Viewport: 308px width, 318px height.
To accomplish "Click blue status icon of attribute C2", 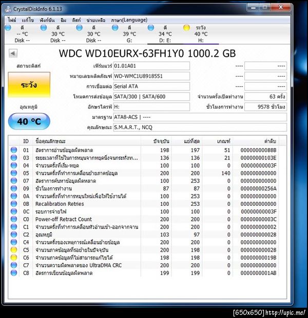I will click(14, 235).
